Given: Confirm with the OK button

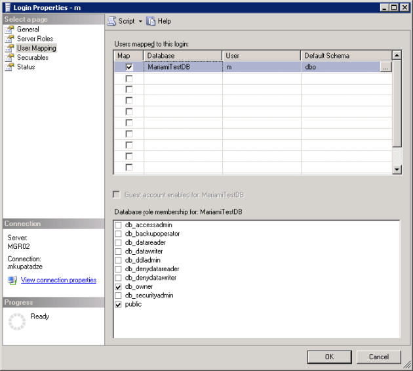Looking at the screenshot, I should pyautogui.click(x=329, y=357).
